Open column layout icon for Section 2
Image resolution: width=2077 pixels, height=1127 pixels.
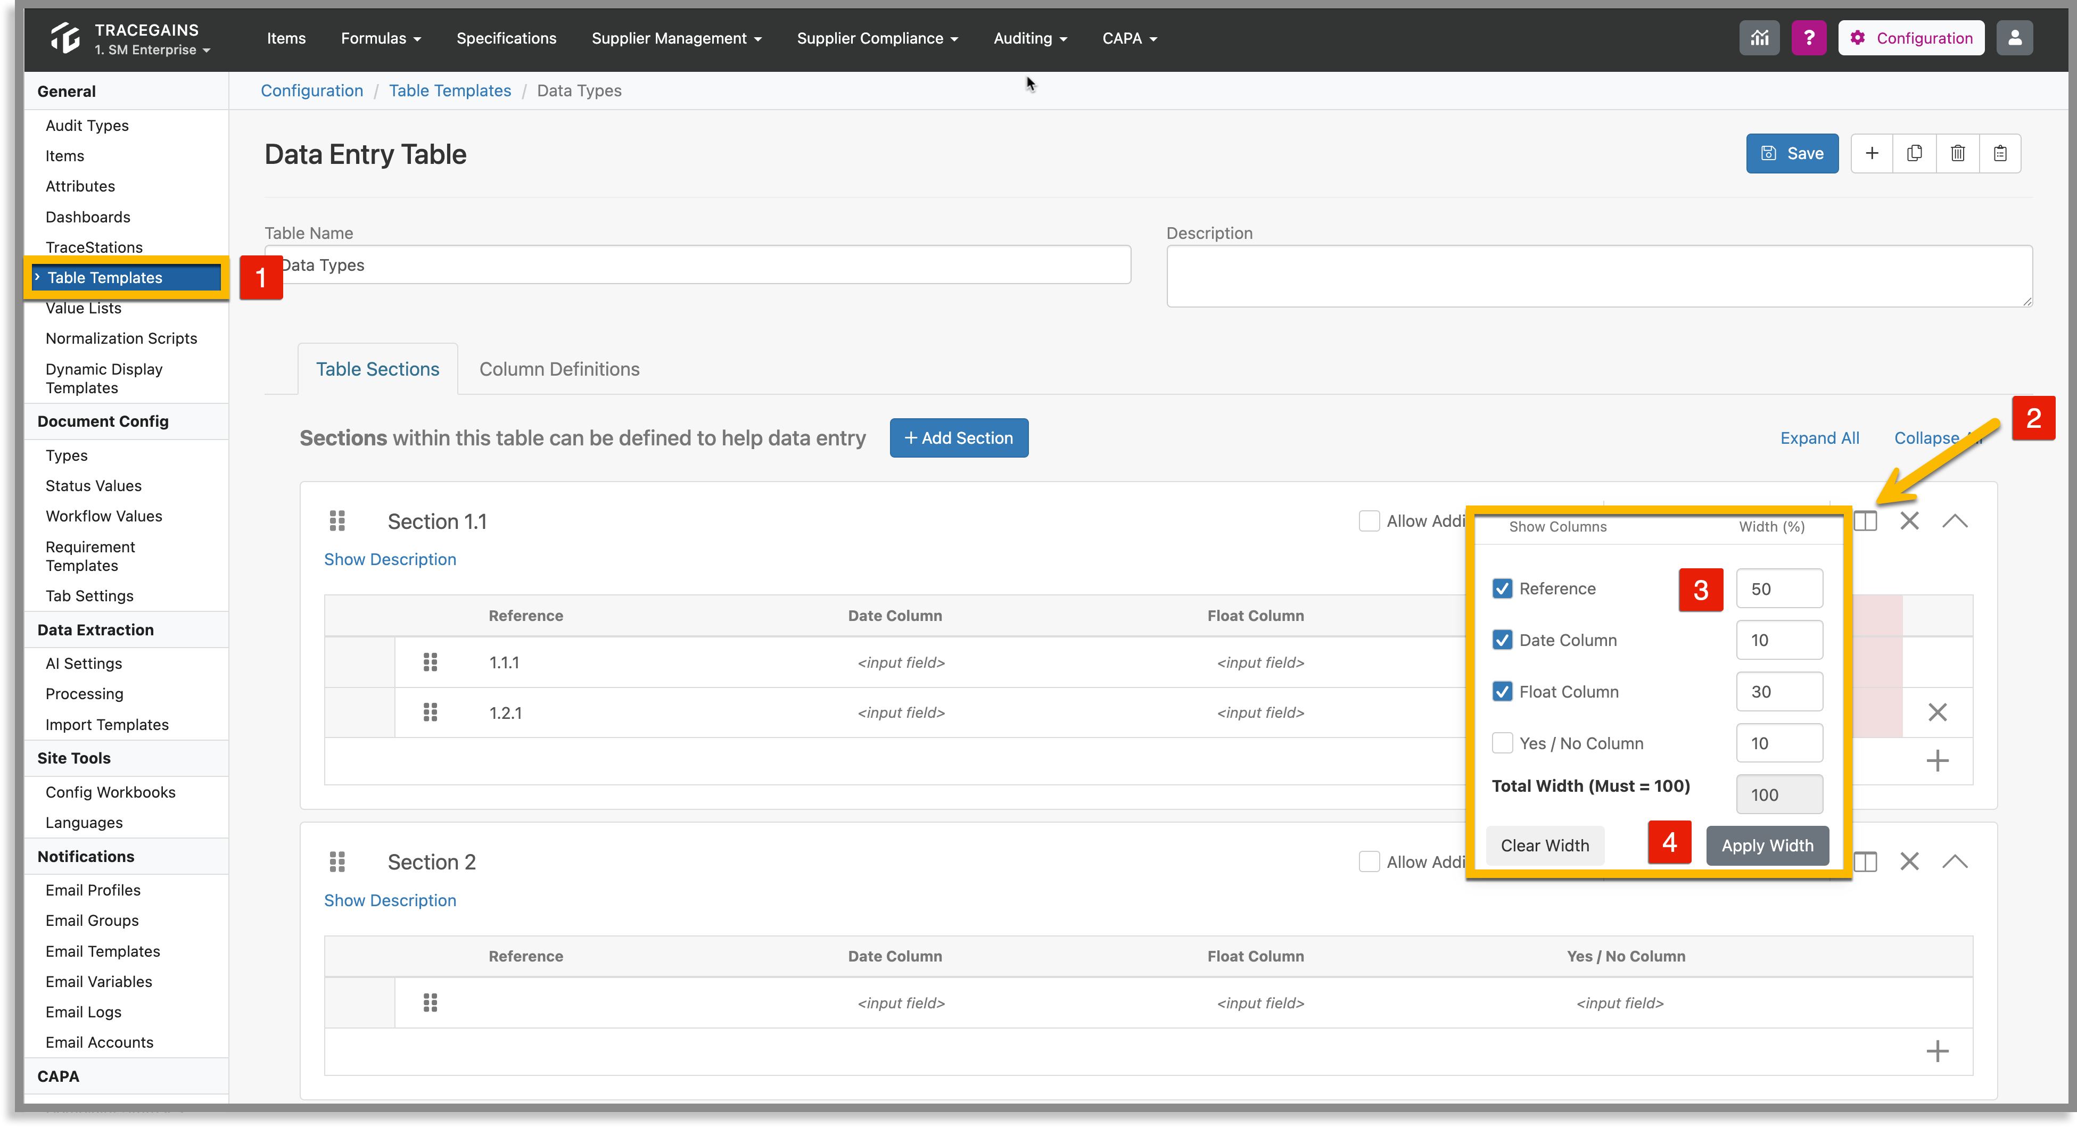1866,862
